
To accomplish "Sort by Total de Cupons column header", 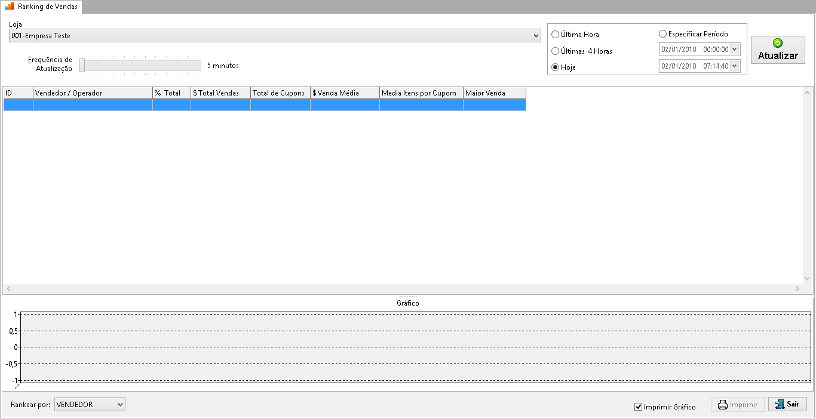I will click(x=280, y=93).
